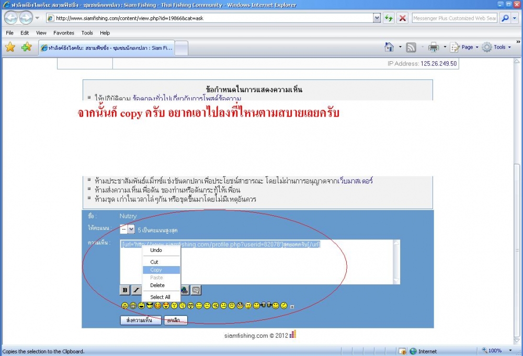Select the Siam Fishing page tab

tap(106, 48)
